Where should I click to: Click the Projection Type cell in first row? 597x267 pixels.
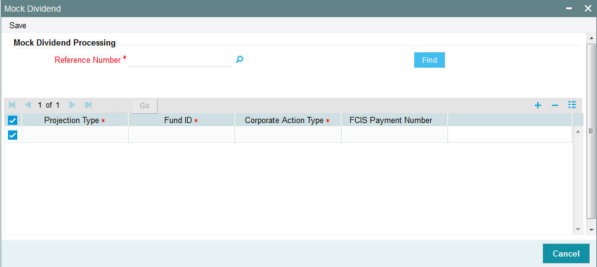point(75,135)
